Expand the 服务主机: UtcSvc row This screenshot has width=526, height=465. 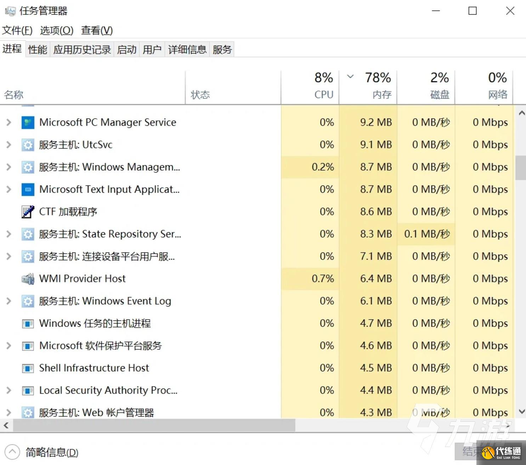(x=9, y=145)
